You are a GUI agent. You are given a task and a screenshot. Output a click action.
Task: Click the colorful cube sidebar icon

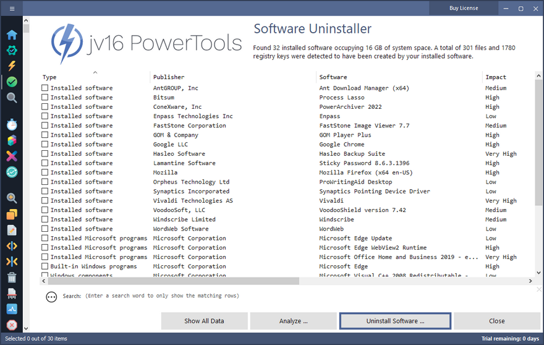pos(12,140)
